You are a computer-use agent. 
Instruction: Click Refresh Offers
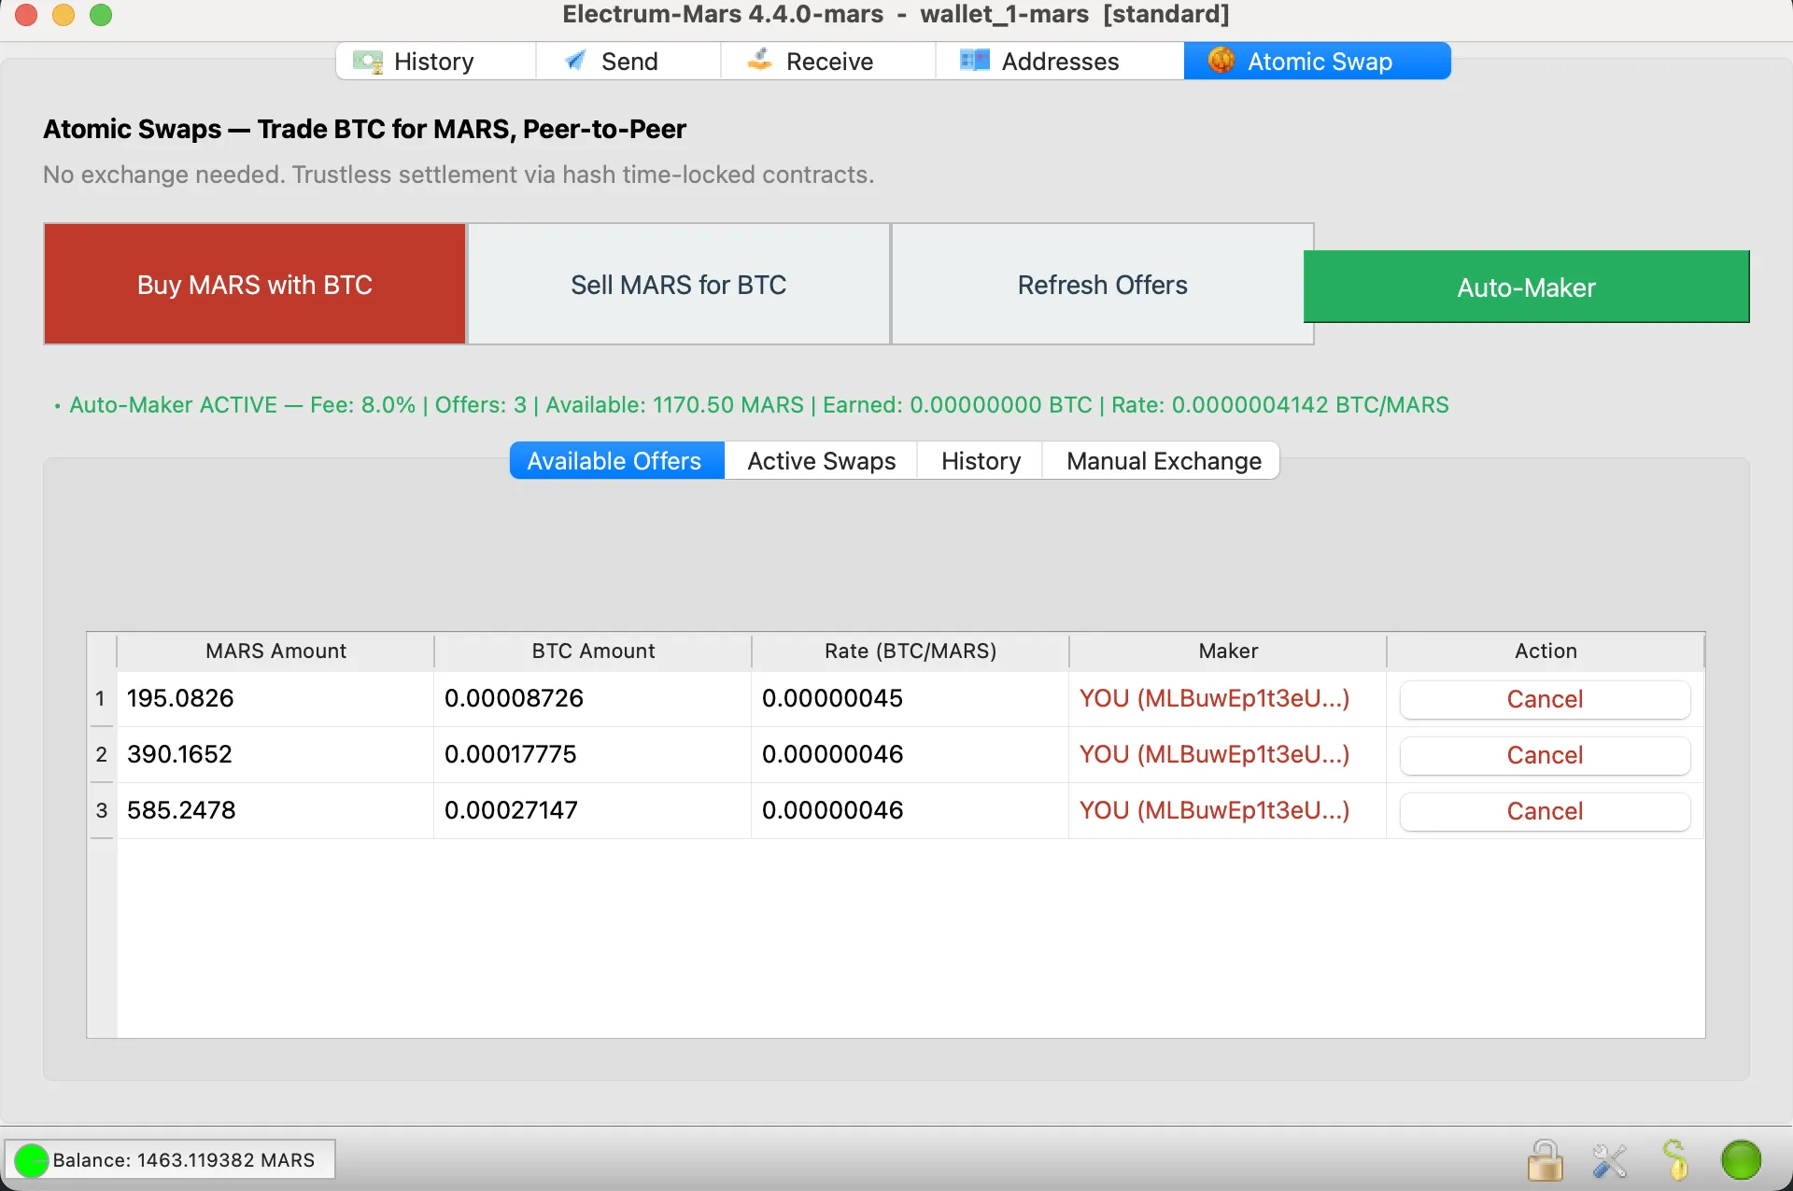tap(1102, 285)
